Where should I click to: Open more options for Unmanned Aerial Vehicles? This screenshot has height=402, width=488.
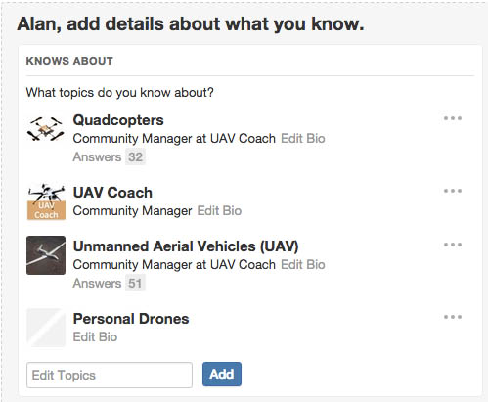pos(453,245)
